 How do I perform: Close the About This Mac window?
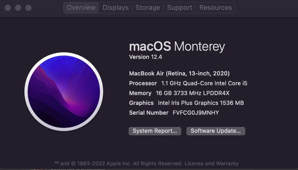coord(8,8)
